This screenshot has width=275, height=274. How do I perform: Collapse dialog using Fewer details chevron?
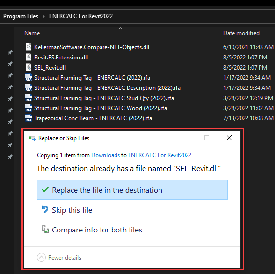click(x=41, y=258)
